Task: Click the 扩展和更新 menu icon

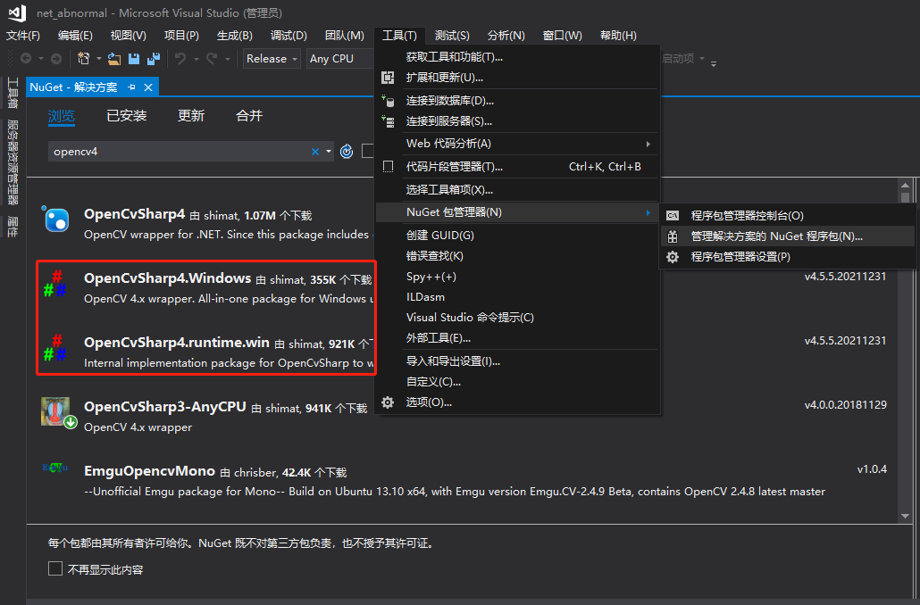Action: (388, 78)
